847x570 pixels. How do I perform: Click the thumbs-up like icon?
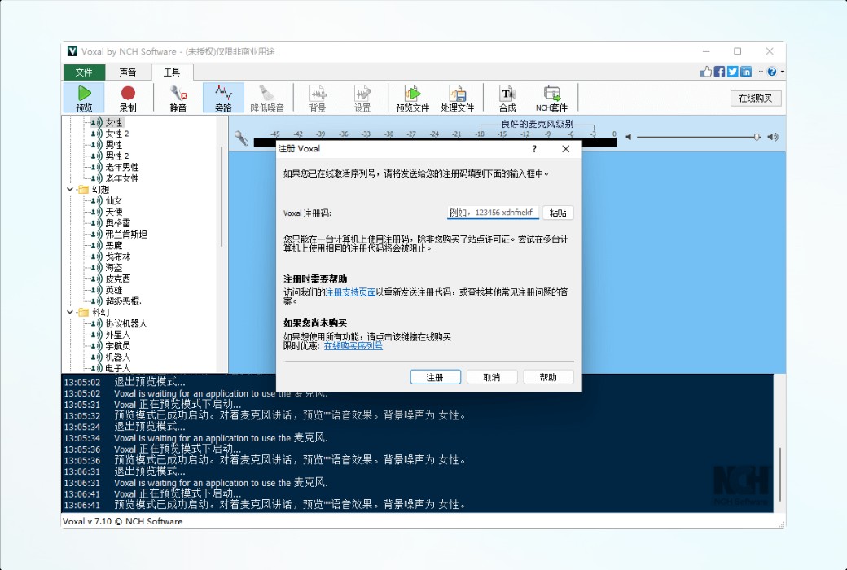(706, 72)
